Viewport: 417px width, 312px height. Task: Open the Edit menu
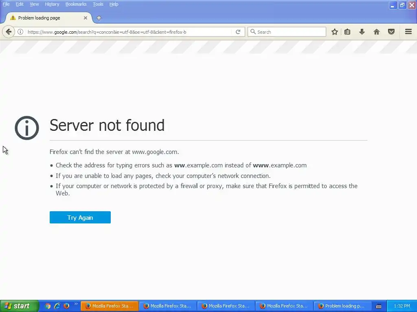(x=20, y=4)
